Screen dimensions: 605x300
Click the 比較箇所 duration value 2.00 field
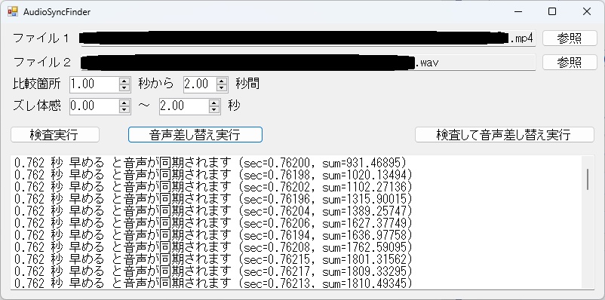200,84
